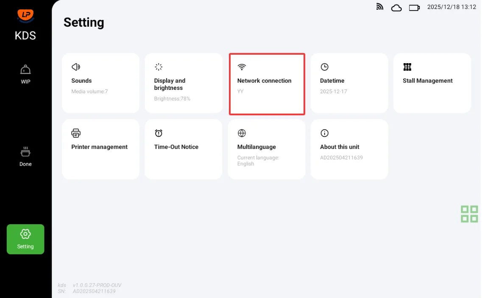Click the Stall Management grid icon

[x=407, y=67]
